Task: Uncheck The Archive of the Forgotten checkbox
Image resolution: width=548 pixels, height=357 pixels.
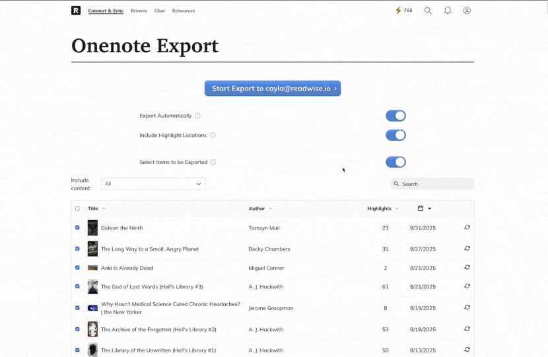Action: pos(78,329)
